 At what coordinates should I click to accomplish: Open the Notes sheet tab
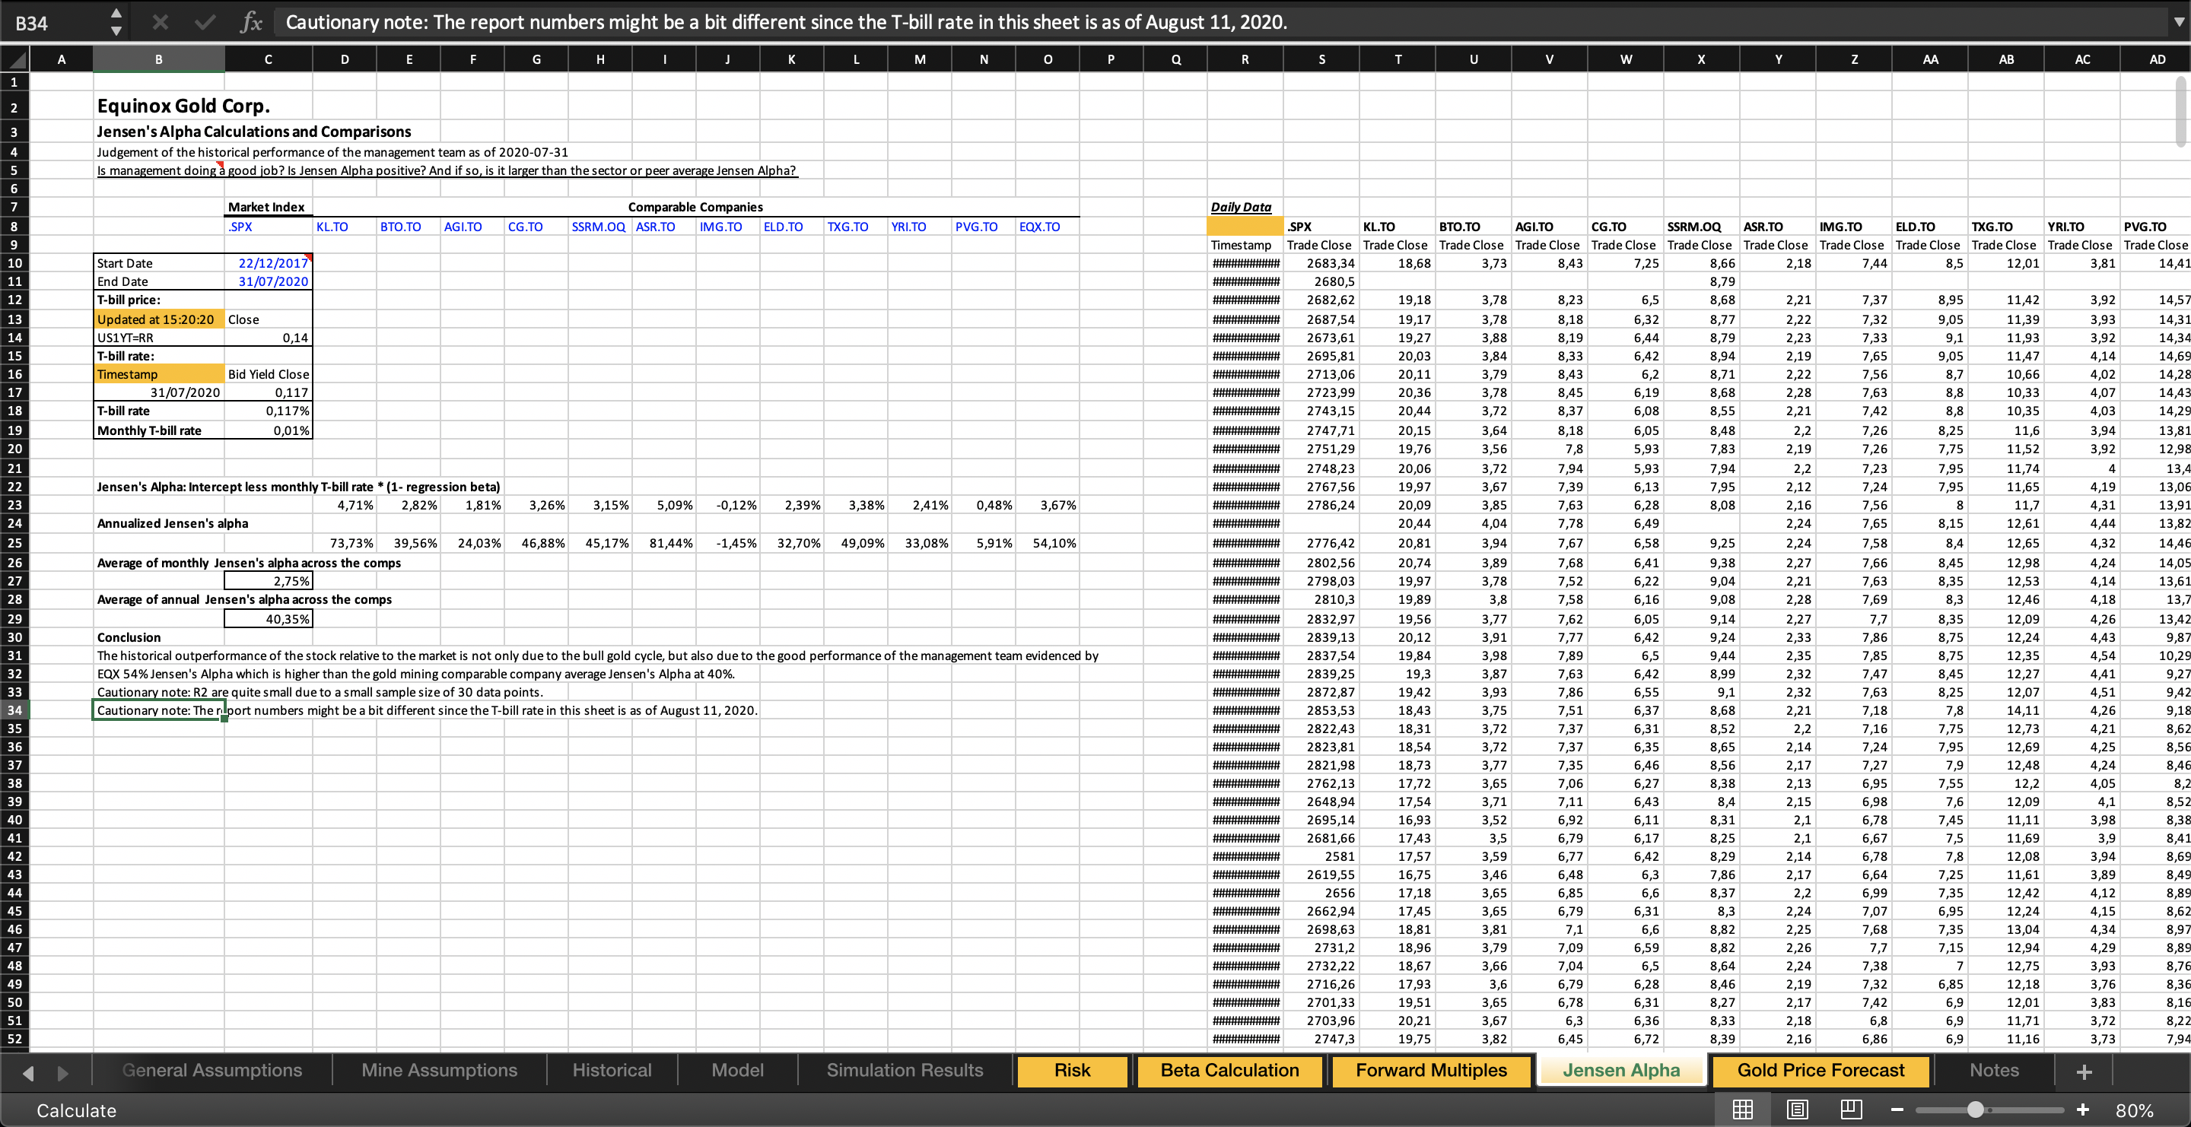1994,1070
